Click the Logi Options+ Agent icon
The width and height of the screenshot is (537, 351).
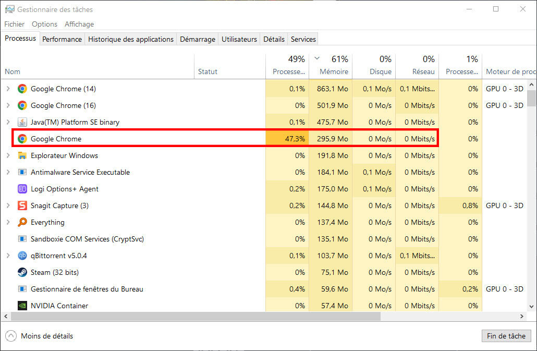click(22, 189)
